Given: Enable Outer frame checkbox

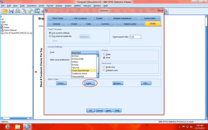Looking at the screenshot, I should (x=104, y=54).
